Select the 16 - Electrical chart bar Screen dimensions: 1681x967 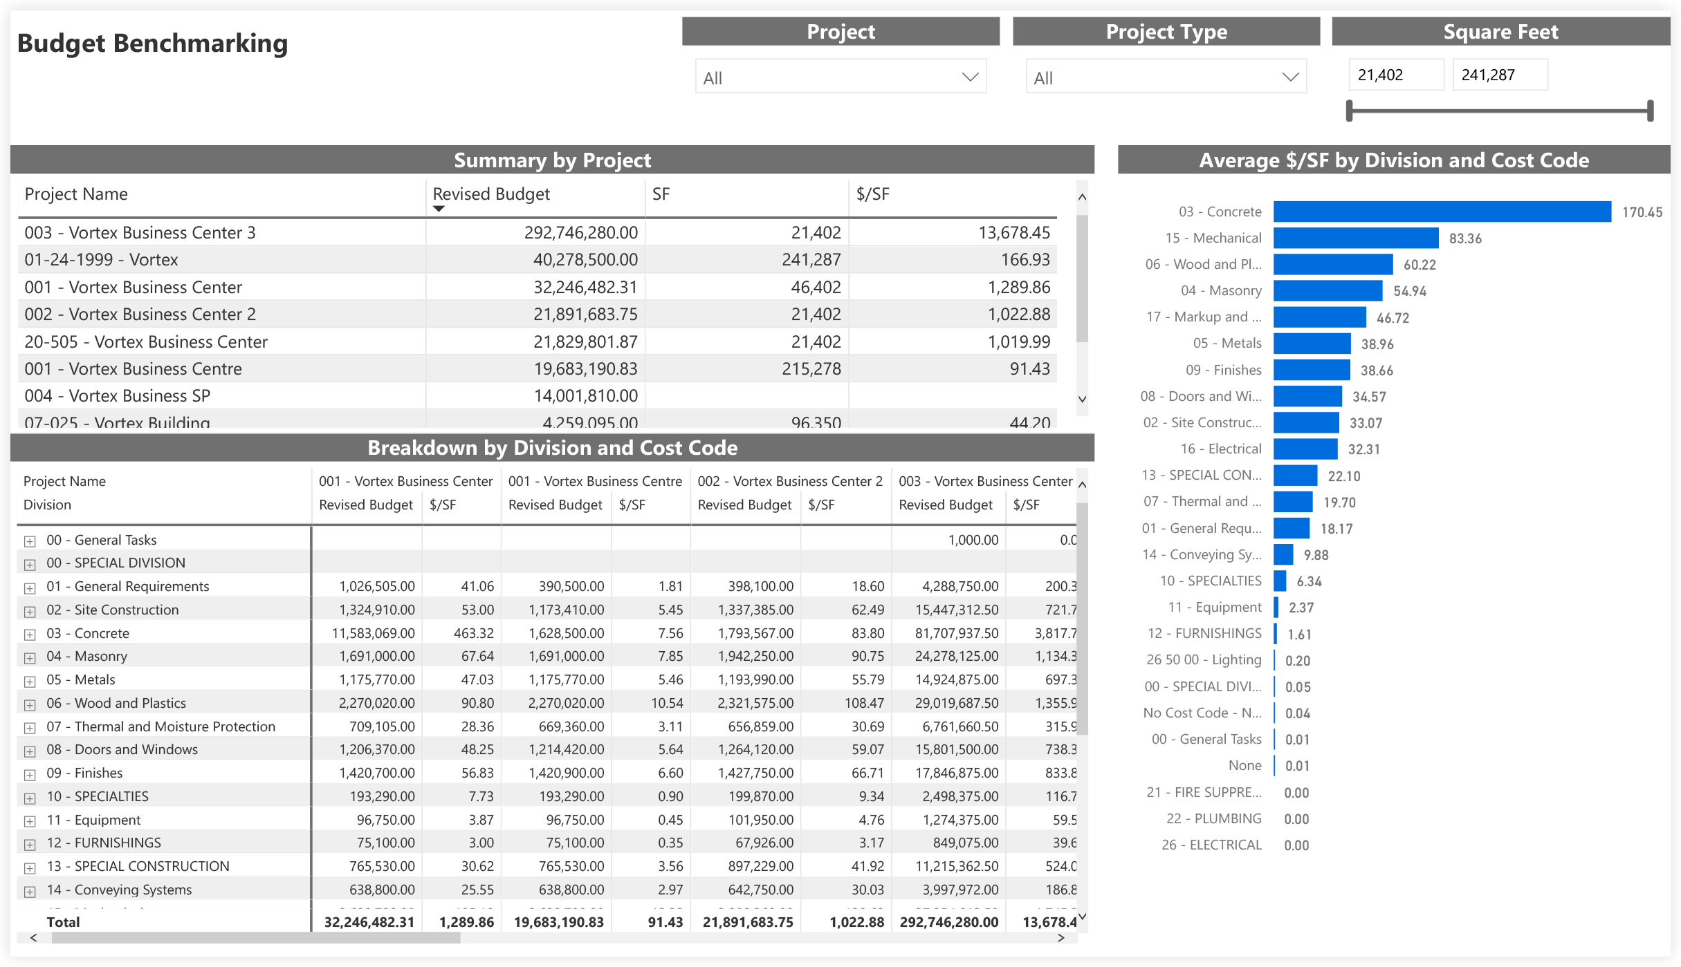(x=1305, y=449)
